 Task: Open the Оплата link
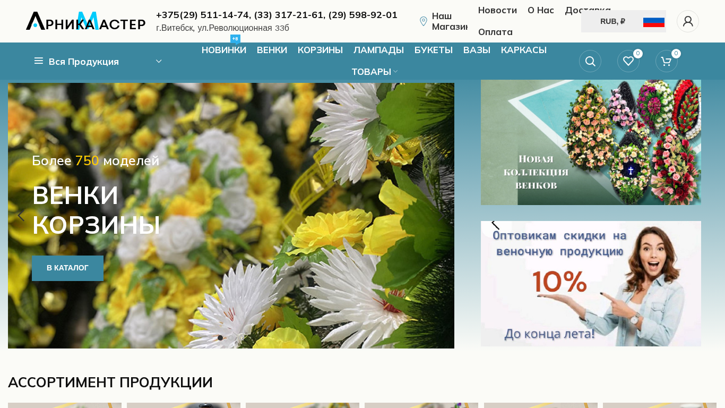pos(495,32)
